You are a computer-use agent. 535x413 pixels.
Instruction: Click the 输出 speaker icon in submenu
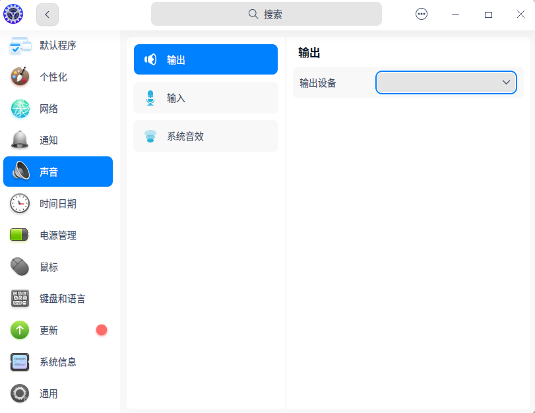click(150, 59)
